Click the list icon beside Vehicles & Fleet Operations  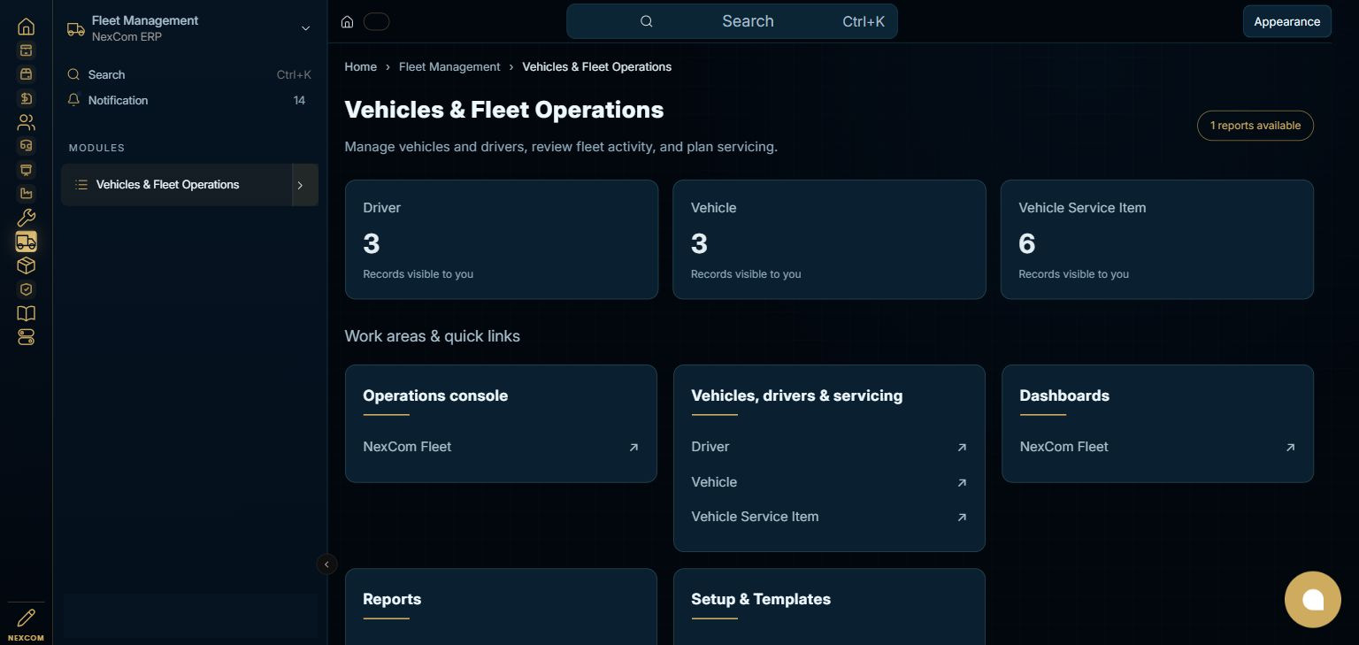[x=81, y=185]
